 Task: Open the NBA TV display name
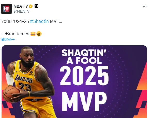(21, 6)
